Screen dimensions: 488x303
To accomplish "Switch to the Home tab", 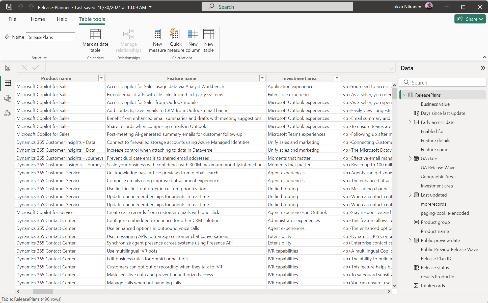I will (38, 19).
